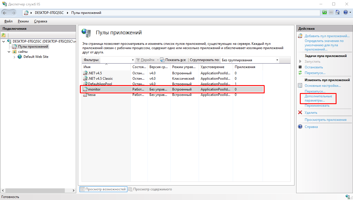Open the Сгруппировать по dropdown

point(277,60)
